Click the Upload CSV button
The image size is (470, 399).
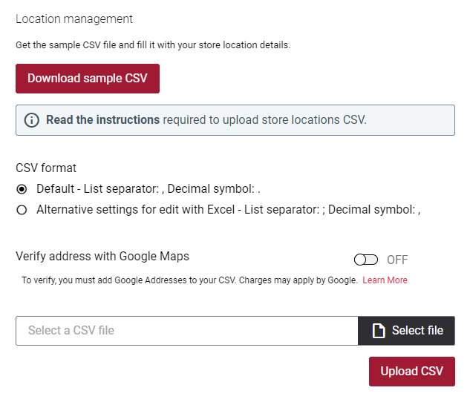[x=412, y=372]
